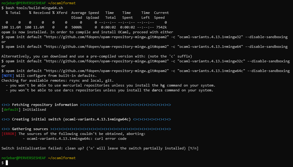Viewport: 293px width, 167px height.
Task: Click the '5000k' average download value
Action: [77, 27]
